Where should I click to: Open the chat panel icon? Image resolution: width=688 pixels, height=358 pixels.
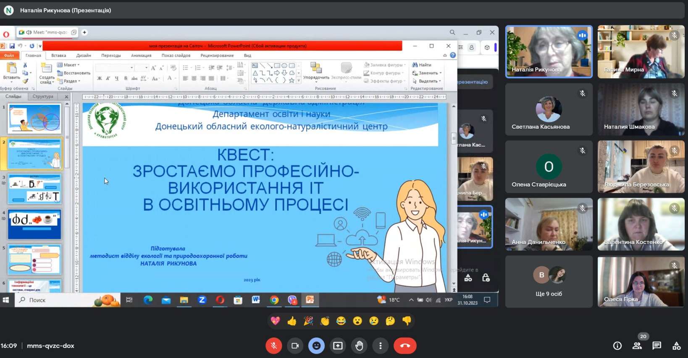[x=657, y=346]
